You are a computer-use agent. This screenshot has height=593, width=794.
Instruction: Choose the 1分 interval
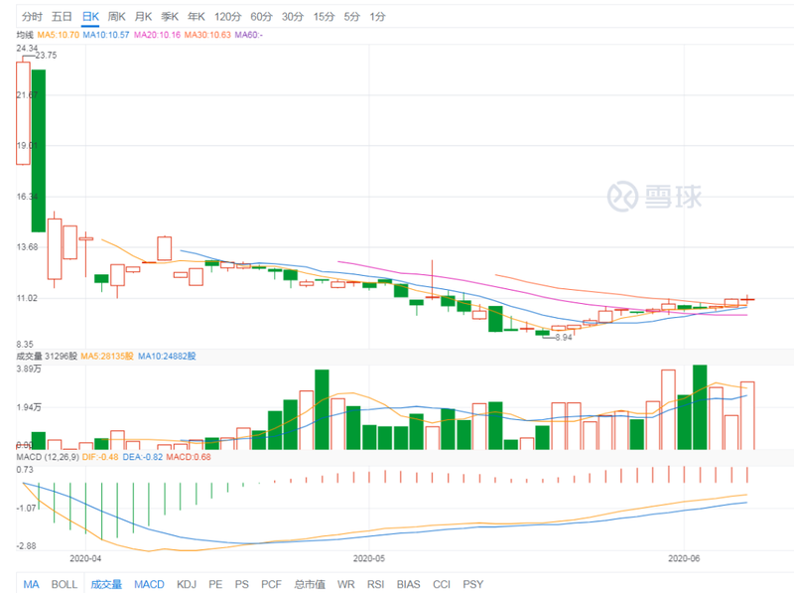[x=377, y=17]
